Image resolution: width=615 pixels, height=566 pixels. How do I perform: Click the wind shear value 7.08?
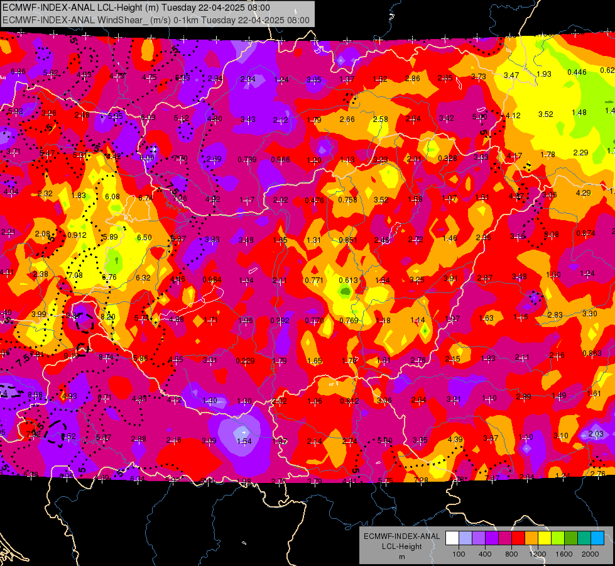coord(75,275)
